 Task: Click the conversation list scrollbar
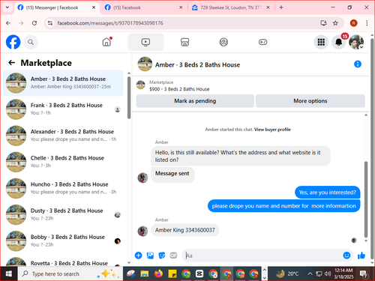pos(129,97)
